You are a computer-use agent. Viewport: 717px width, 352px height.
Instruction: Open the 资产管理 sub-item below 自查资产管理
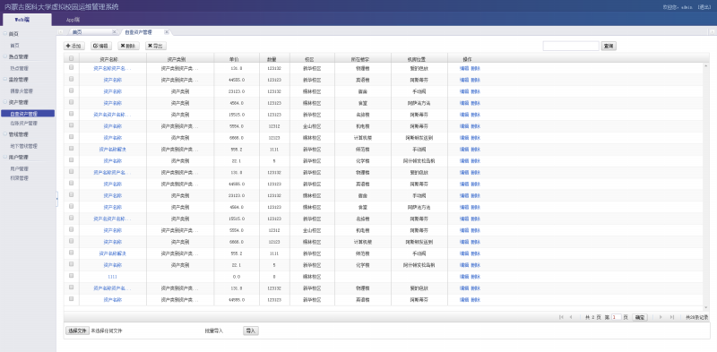point(24,123)
